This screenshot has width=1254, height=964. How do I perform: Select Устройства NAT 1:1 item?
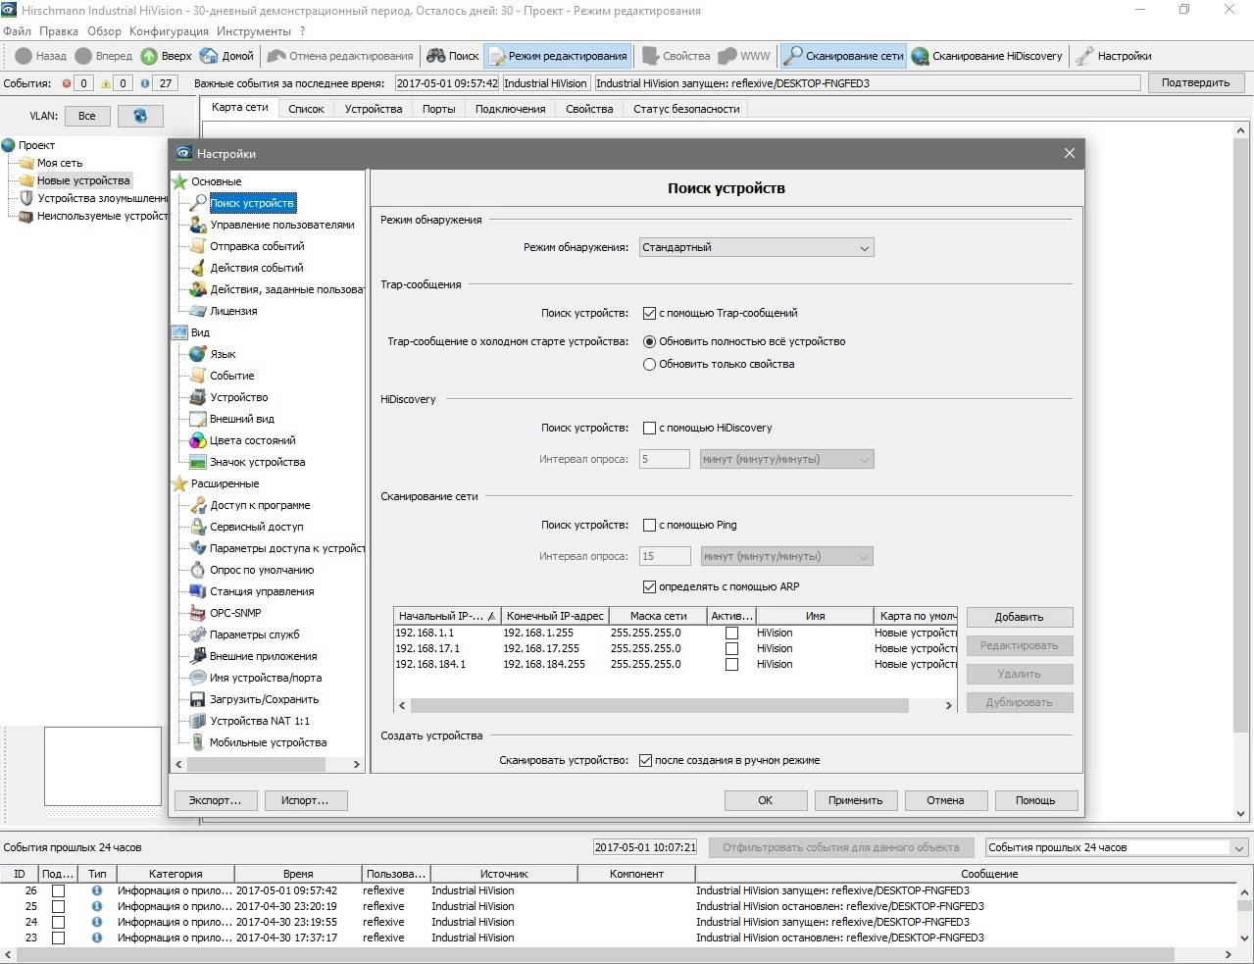pos(260,721)
